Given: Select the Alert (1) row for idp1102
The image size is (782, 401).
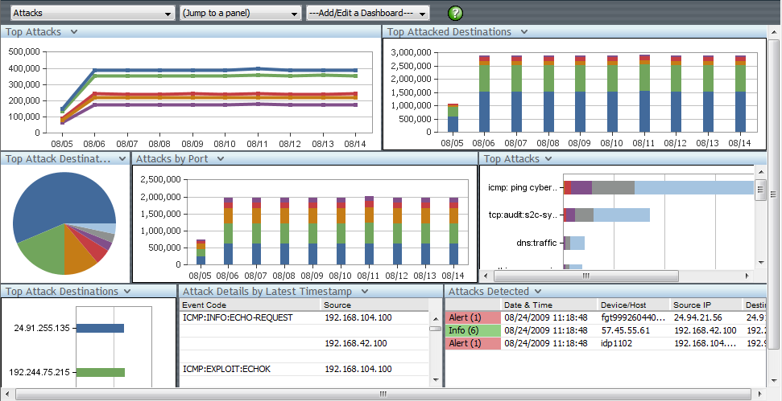Looking at the screenshot, I should pos(606,343).
